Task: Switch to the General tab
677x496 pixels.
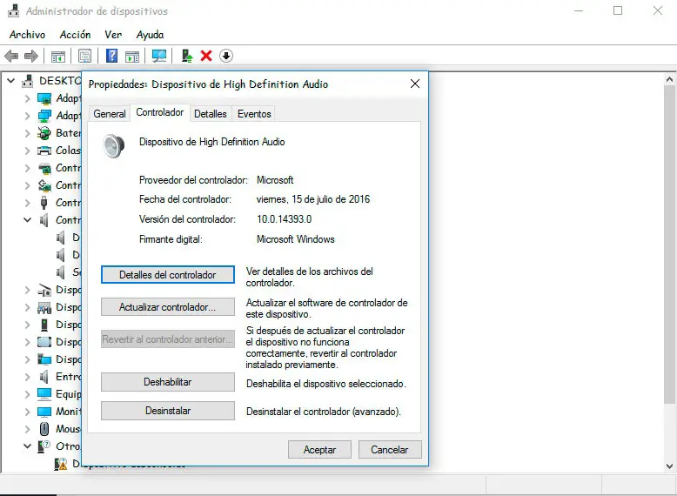Action: 110,114
